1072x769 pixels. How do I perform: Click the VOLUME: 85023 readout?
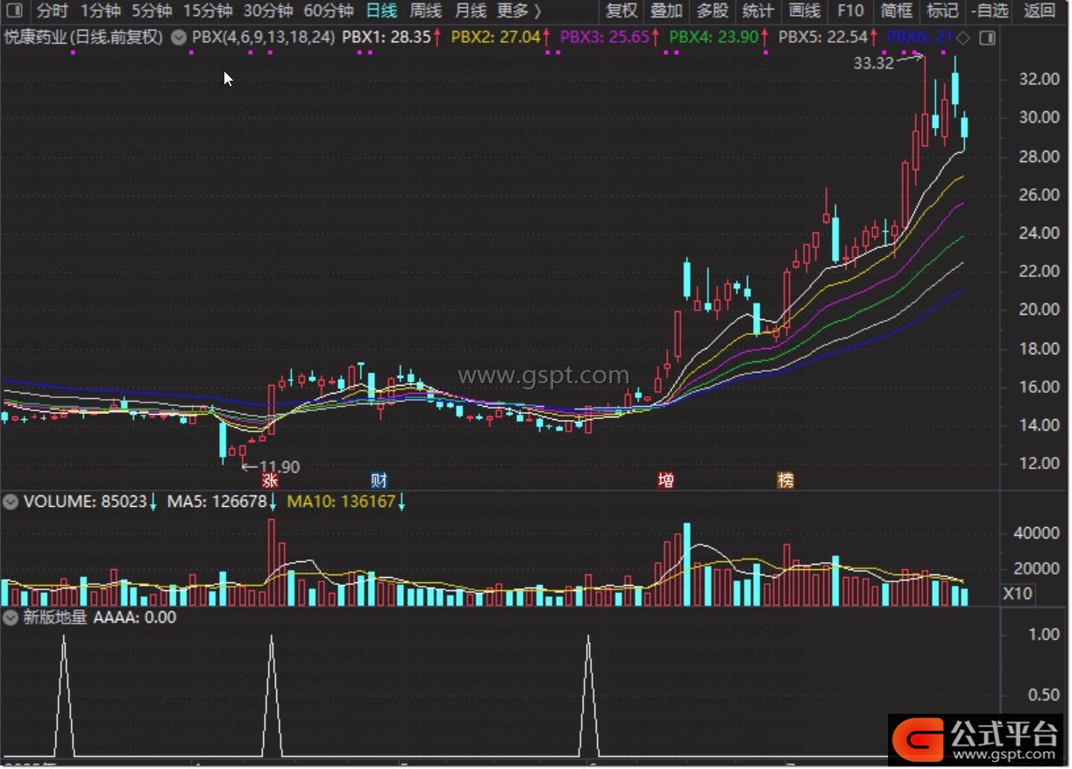click(85, 502)
